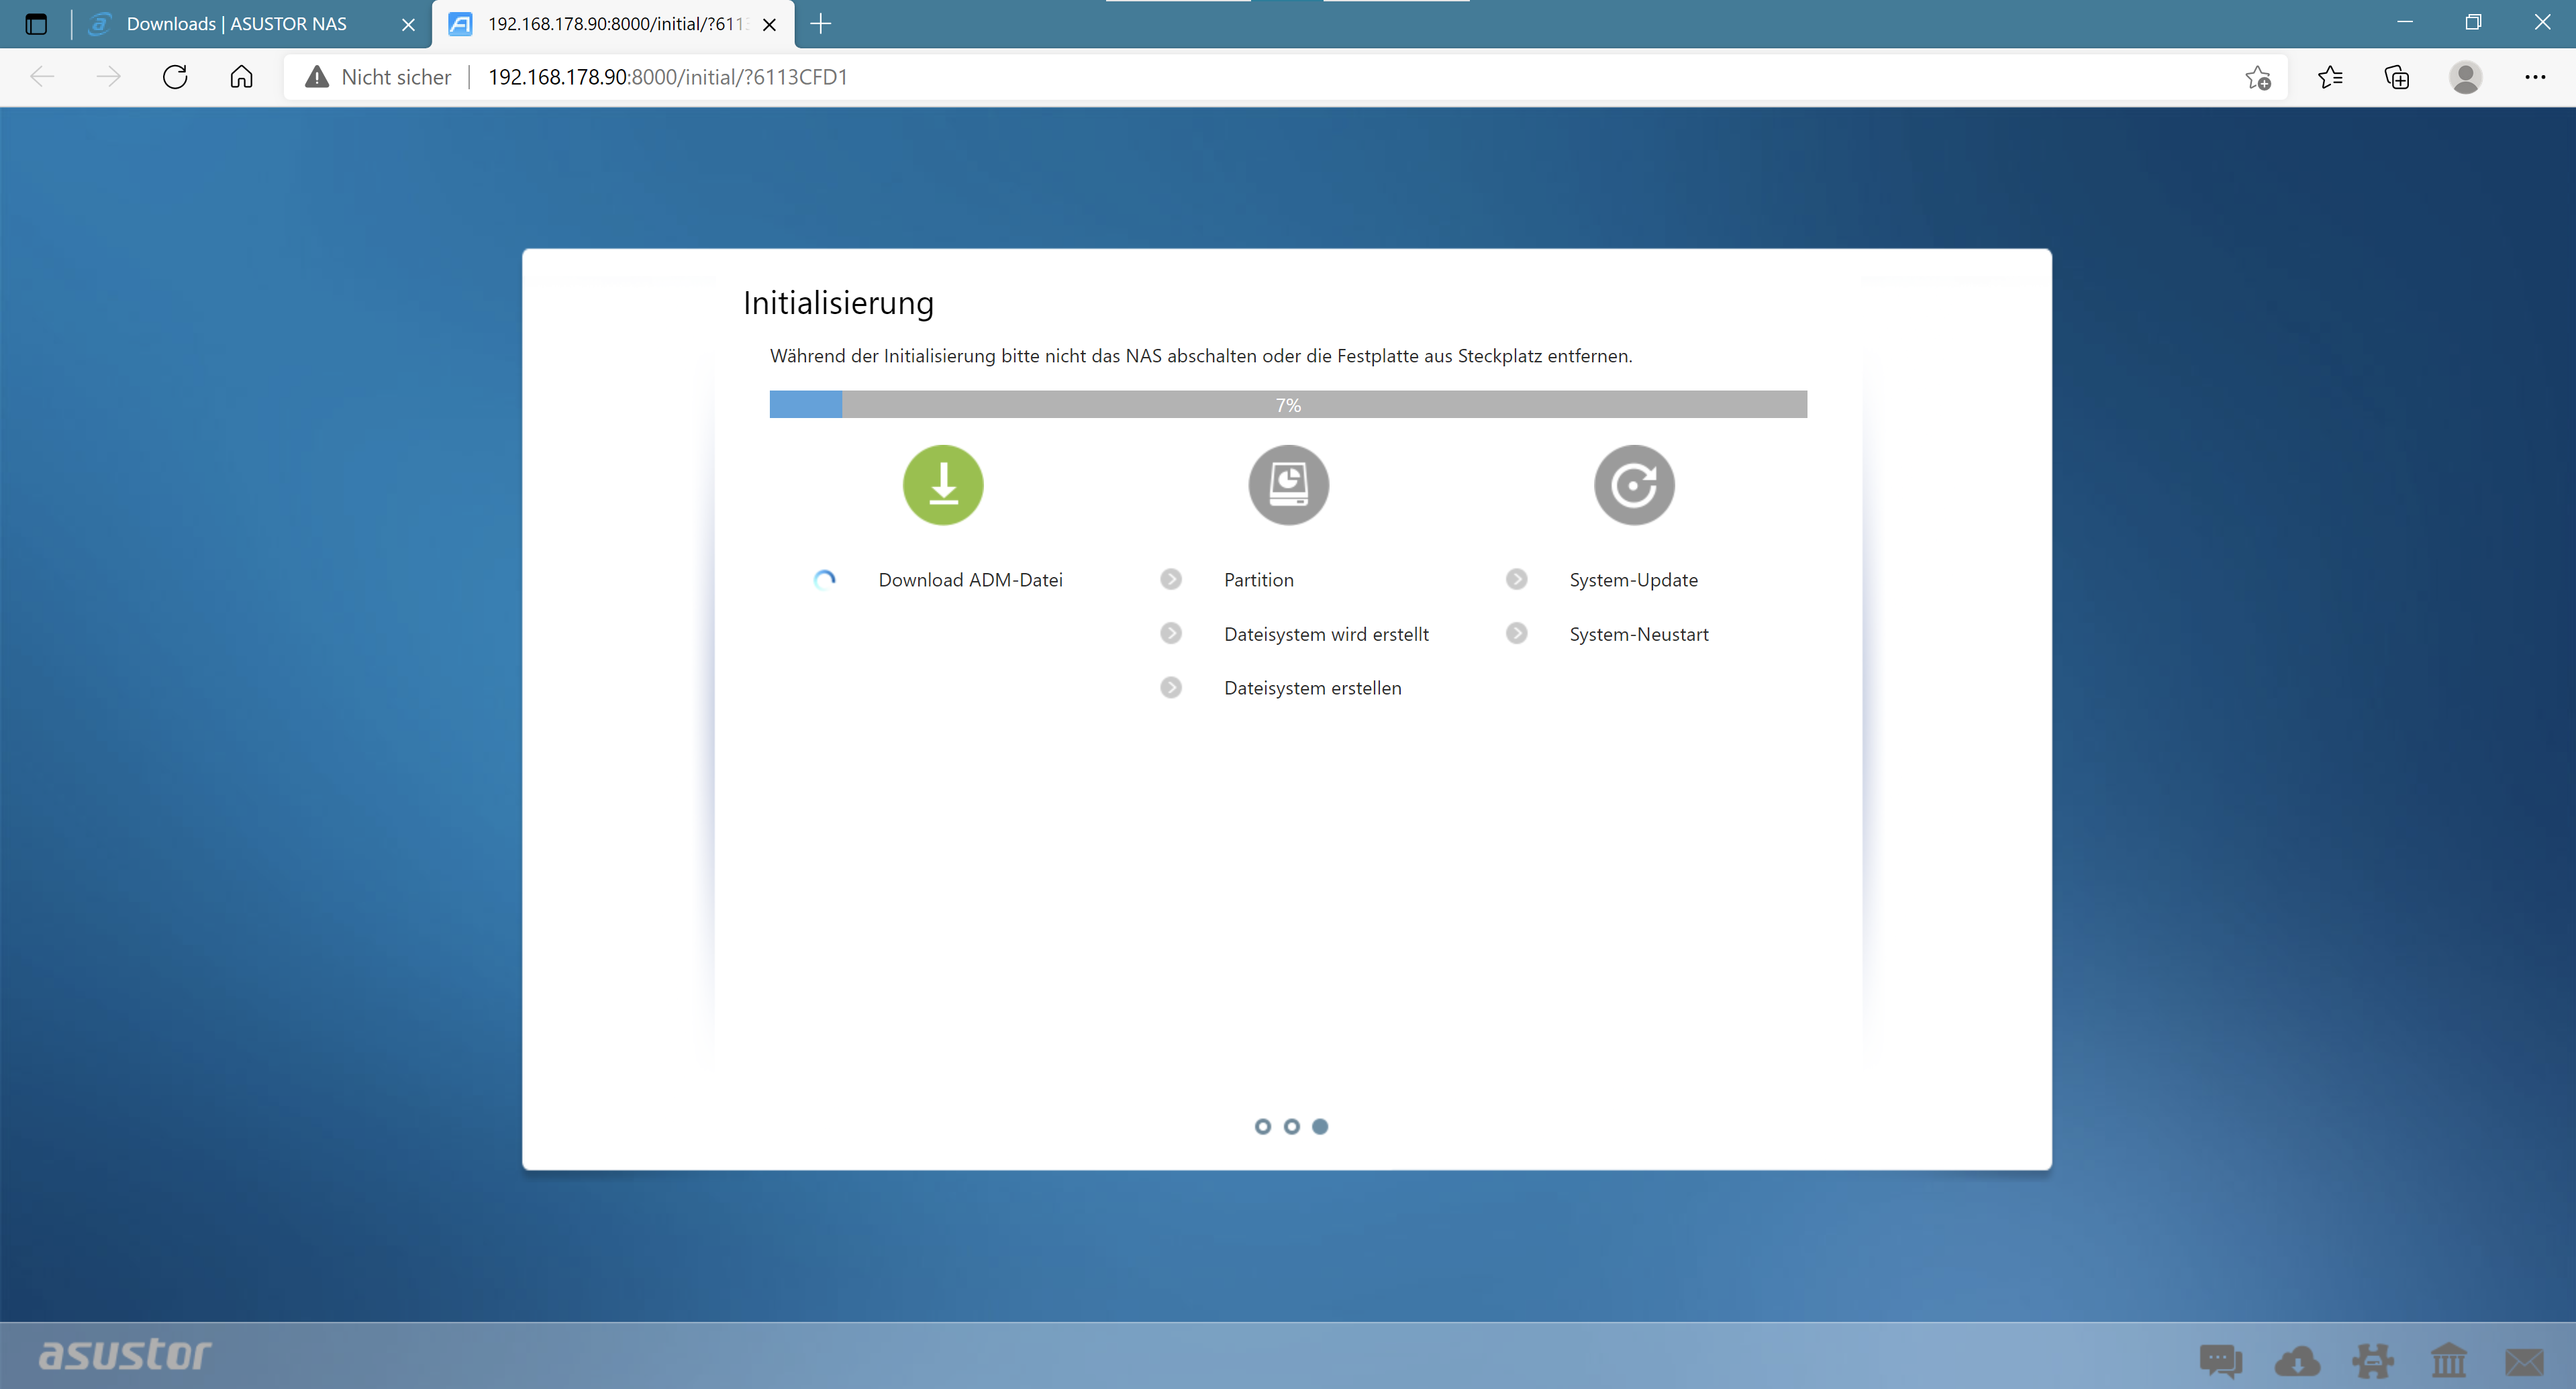Click arrow bullet beside Dateisystem wird erstellt
The height and width of the screenshot is (1389, 2576).
tap(1171, 633)
